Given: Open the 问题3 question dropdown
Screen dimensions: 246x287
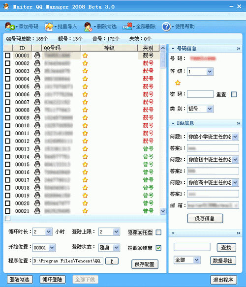Looking at the screenshot, I should point(235,182).
